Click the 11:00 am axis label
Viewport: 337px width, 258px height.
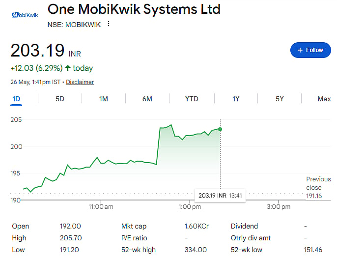101,207
